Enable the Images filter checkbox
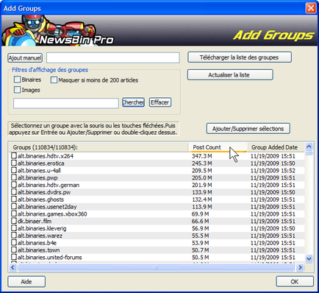The image size is (319, 293). [x=17, y=90]
